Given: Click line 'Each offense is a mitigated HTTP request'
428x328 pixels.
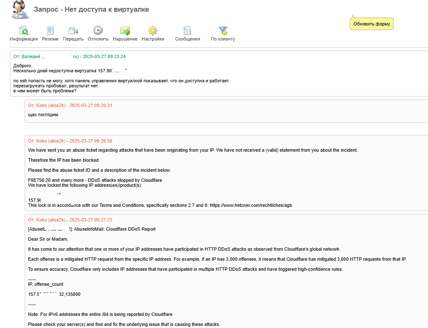Looking at the screenshot, I should click(x=217, y=259).
